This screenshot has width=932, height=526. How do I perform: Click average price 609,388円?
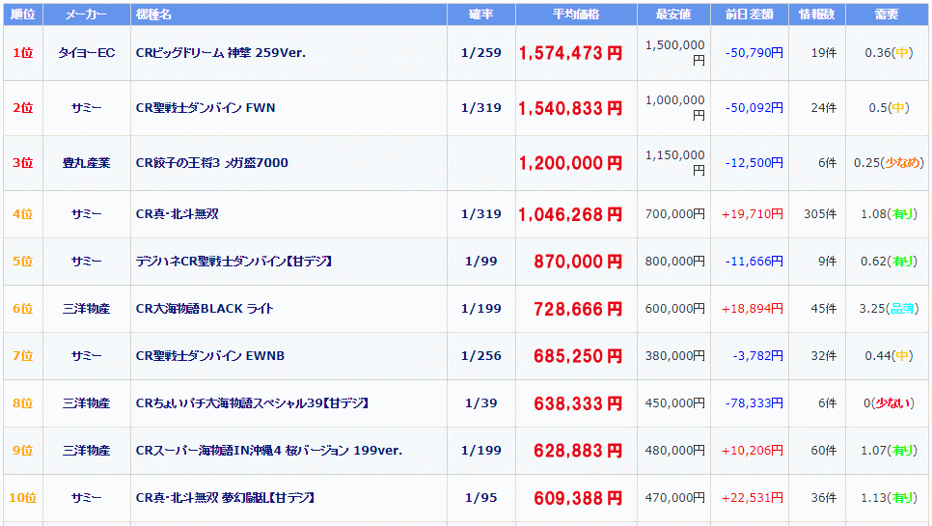[578, 499]
